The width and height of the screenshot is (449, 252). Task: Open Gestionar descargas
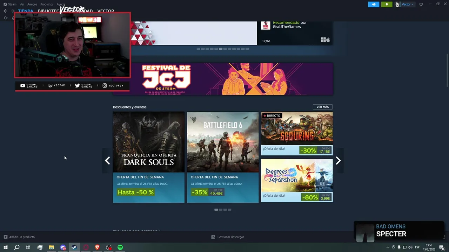[x=231, y=237]
